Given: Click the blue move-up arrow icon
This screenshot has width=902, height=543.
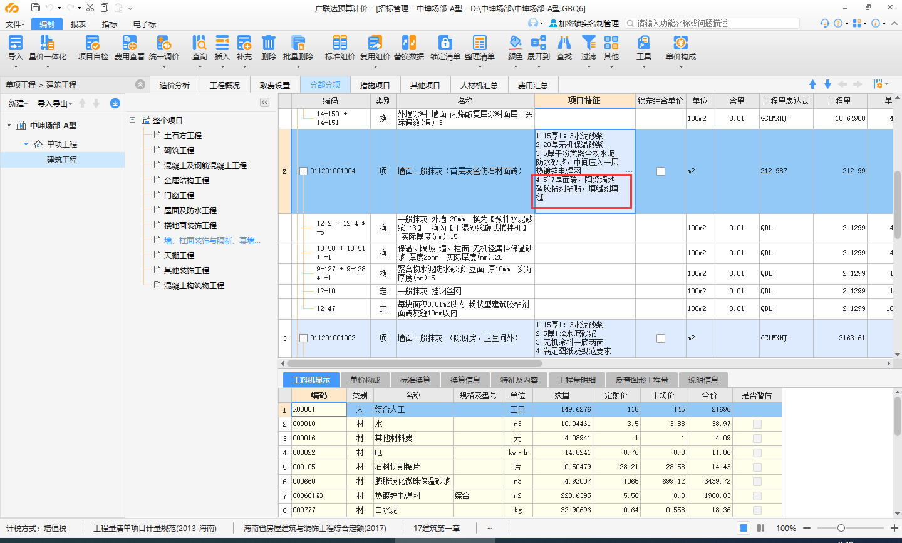Looking at the screenshot, I should point(813,84).
